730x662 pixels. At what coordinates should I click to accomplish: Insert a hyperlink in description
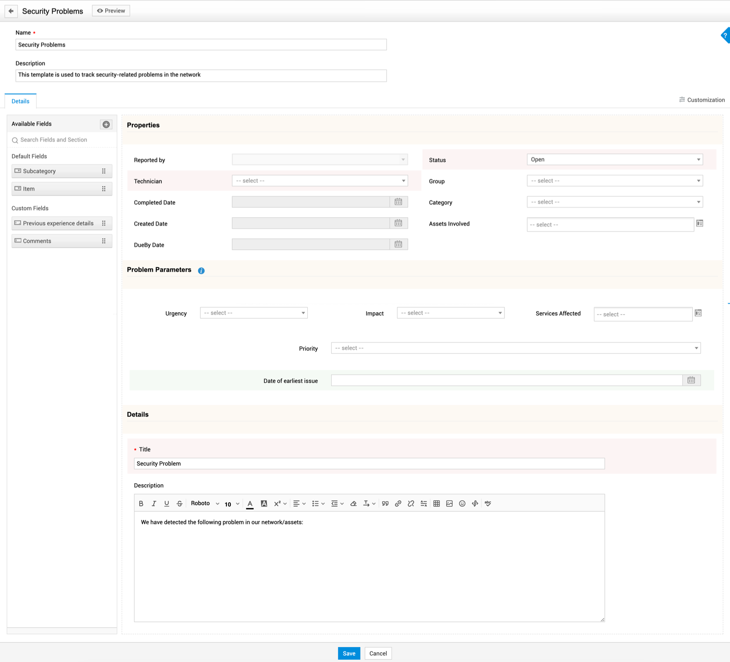(398, 504)
